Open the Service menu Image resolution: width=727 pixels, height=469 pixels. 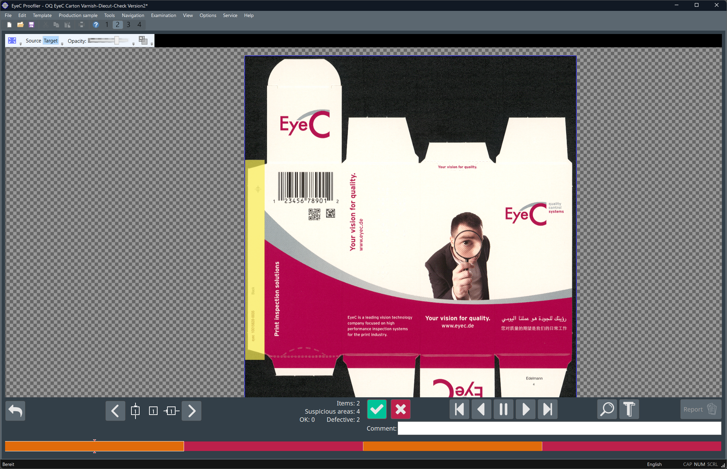tap(230, 15)
